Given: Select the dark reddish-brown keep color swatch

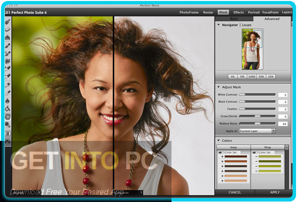Looking at the screenshot, I should (x=235, y=157).
